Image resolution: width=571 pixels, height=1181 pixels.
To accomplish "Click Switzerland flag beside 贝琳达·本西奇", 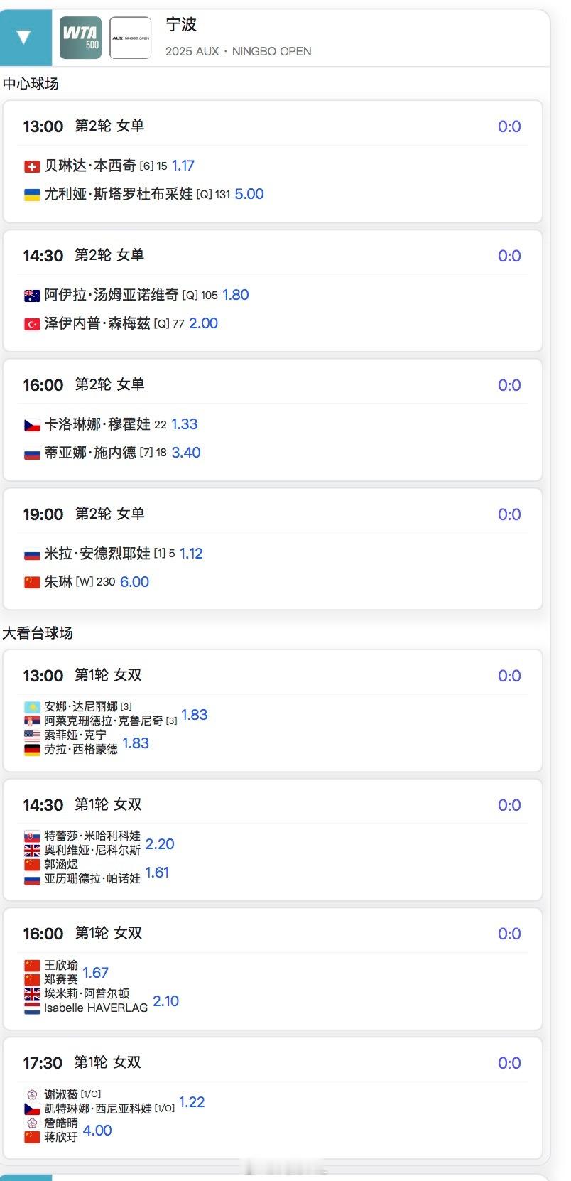I will 32,166.
